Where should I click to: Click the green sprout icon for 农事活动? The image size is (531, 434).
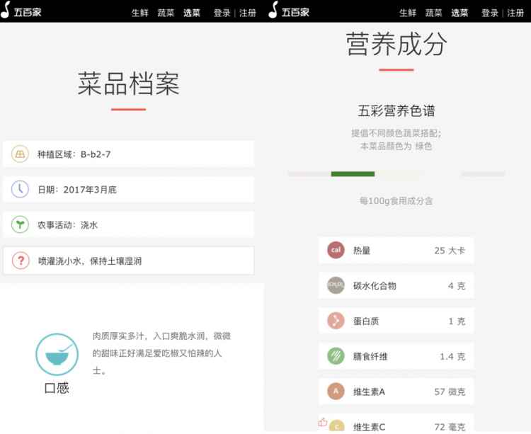coord(20,225)
